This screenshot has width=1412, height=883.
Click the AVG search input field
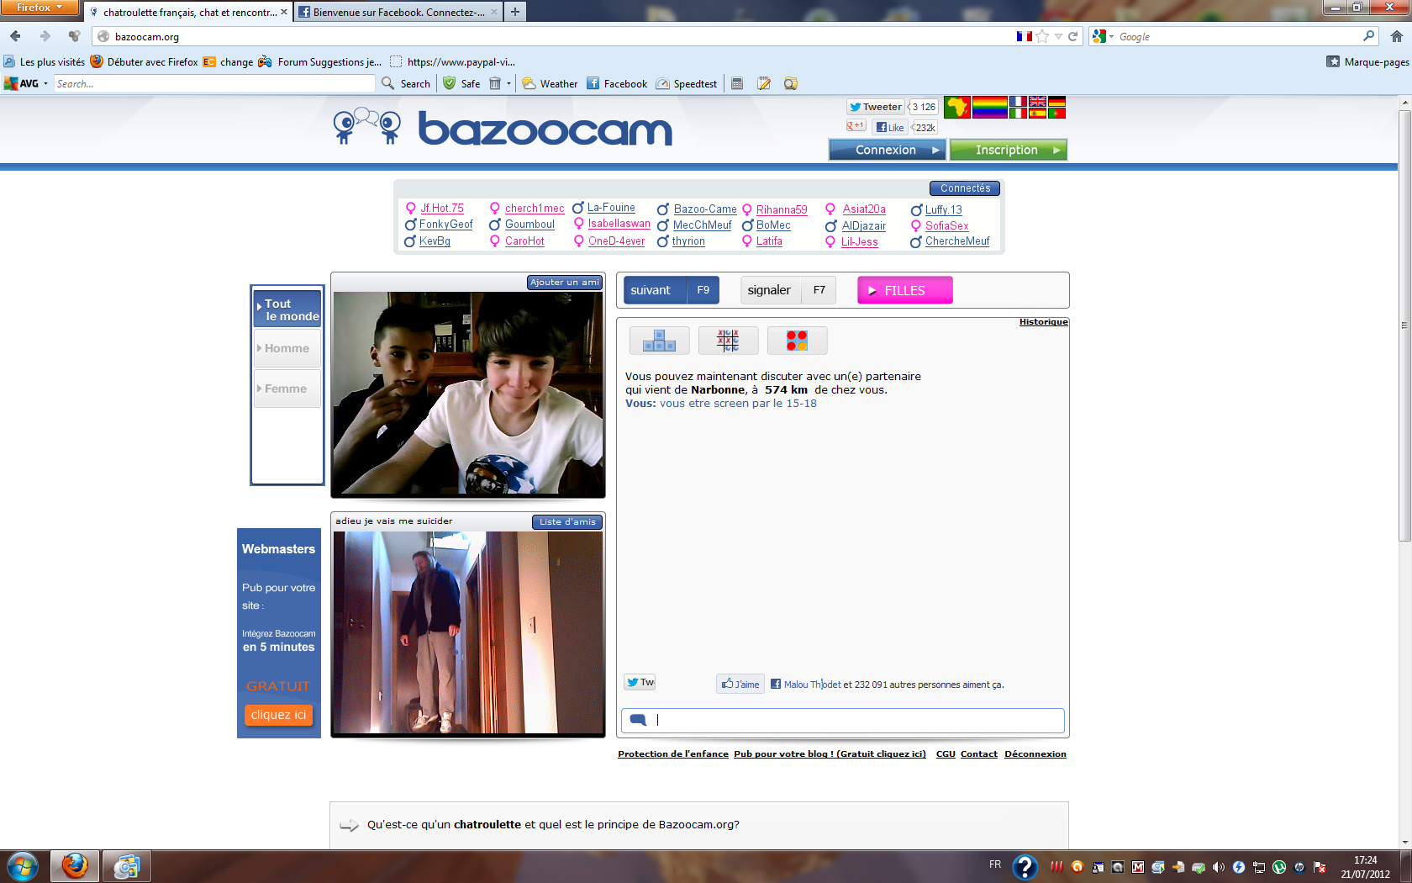214,83
